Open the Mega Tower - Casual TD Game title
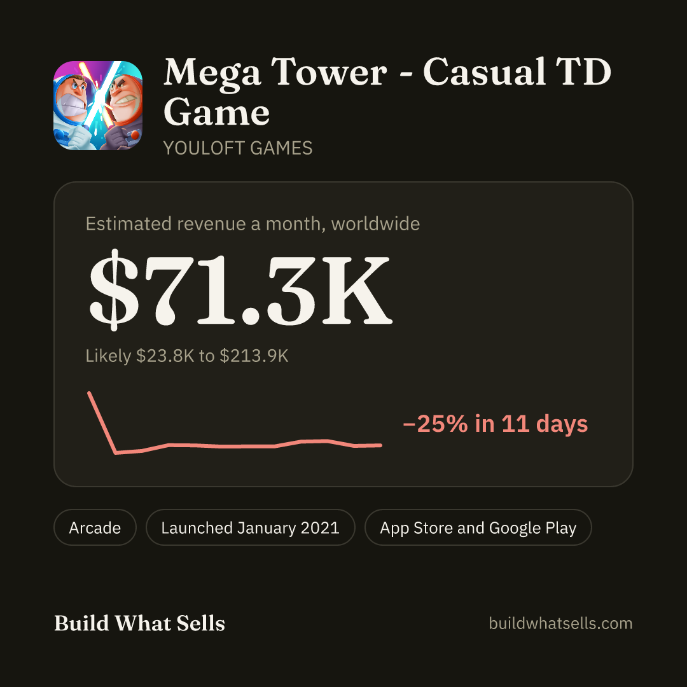Viewport: 687px width, 687px height. [x=387, y=92]
